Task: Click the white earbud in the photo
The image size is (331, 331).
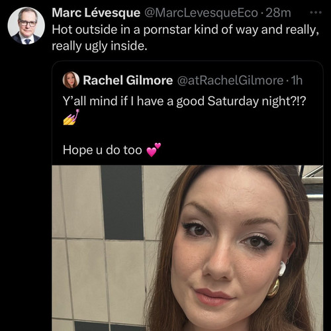Action: 282,268
